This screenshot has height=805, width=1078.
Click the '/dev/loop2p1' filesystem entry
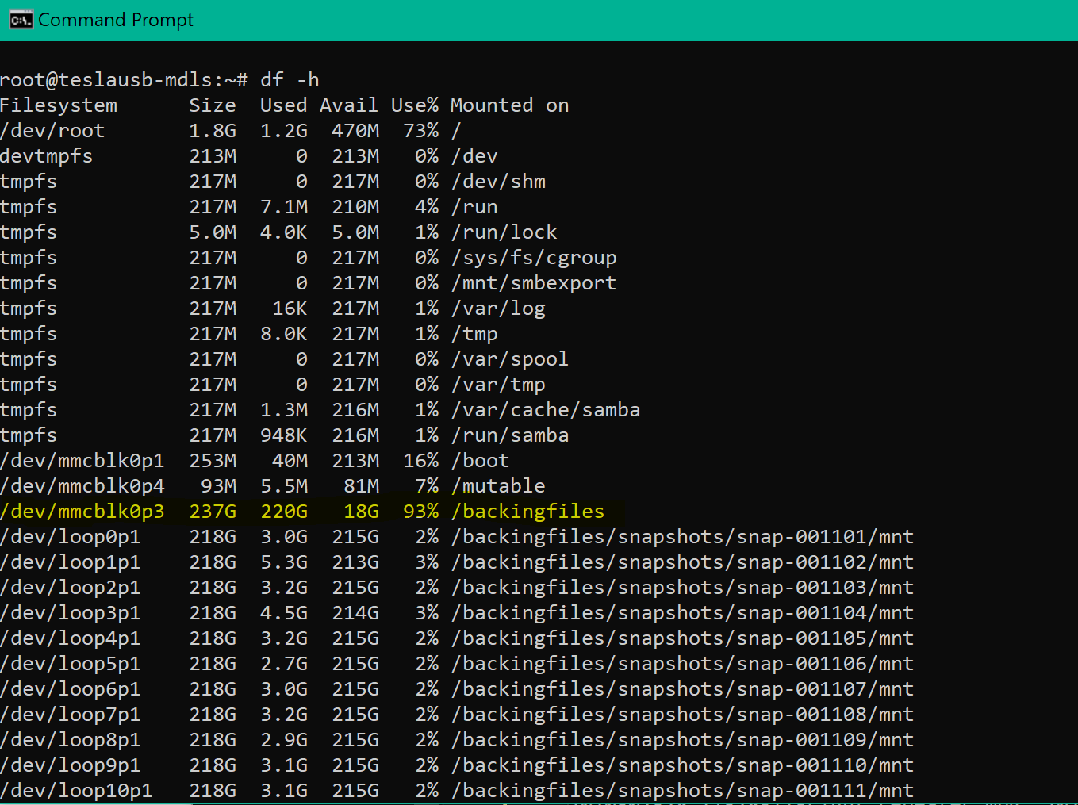pos(71,588)
